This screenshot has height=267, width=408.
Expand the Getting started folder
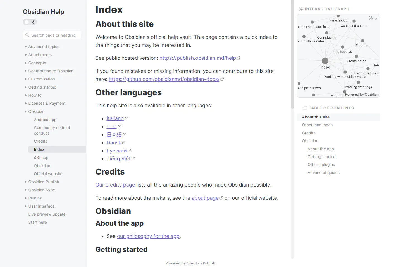[x=26, y=87]
